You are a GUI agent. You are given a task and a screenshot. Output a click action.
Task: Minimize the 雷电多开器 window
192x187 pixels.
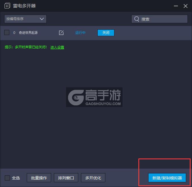point(176,6)
